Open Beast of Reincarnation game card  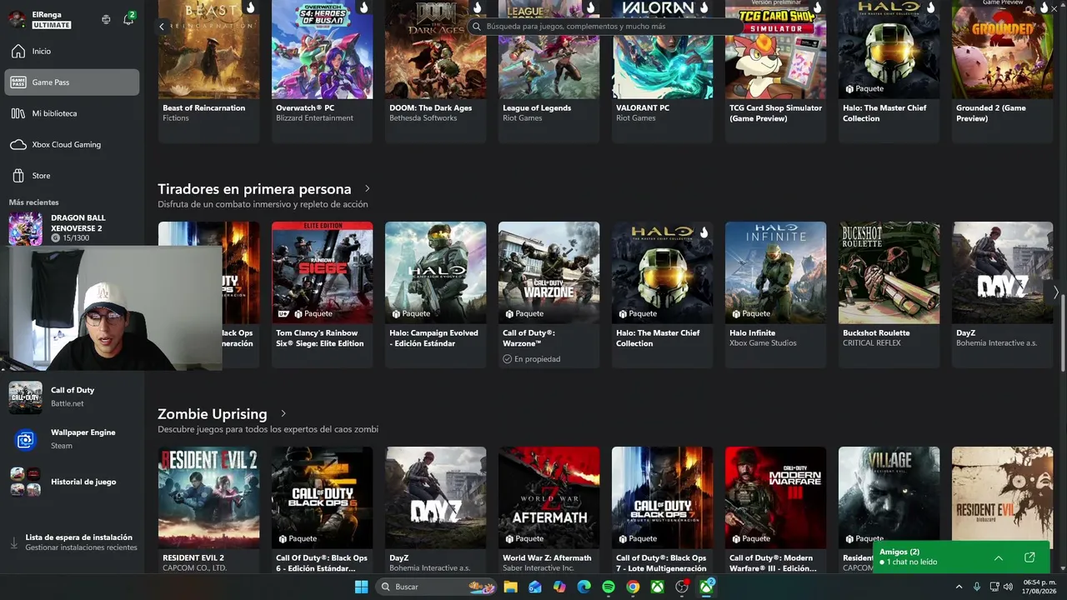pos(208,71)
